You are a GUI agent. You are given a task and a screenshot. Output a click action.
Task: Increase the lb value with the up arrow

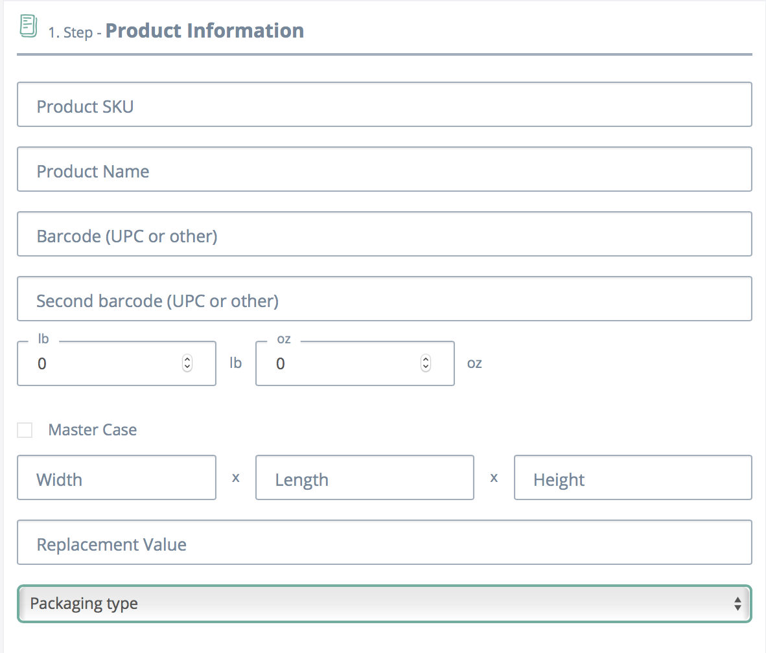click(187, 360)
